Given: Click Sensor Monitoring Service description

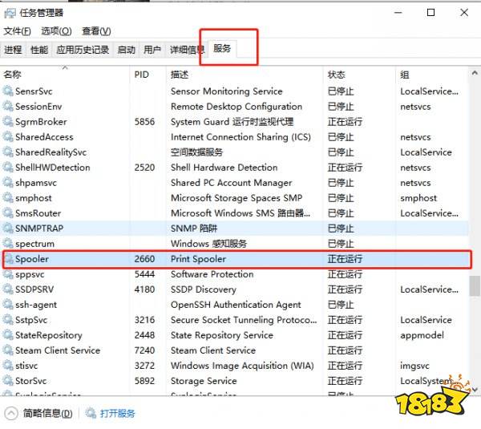Looking at the screenshot, I should click(226, 91).
